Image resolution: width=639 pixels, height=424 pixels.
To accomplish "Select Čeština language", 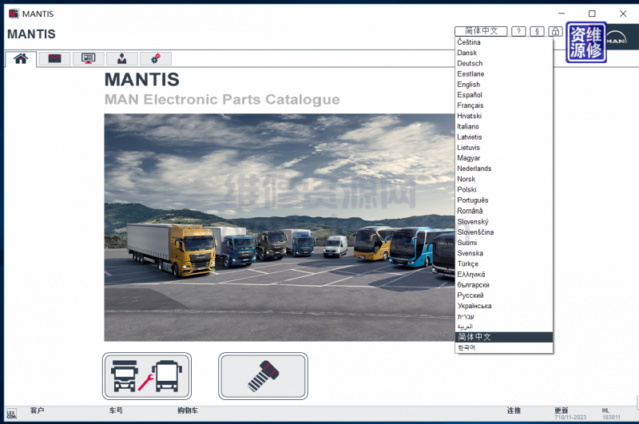I will coord(504,42).
